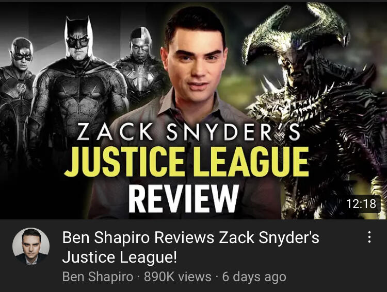Open the Ben Shapiro channel name
This screenshot has width=387, height=292.
coord(98,277)
